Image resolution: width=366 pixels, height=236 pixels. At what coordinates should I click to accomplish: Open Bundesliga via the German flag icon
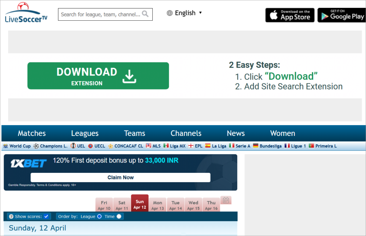[256, 146]
